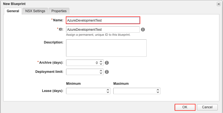Increase Maximum lease days value

tap(158, 90)
